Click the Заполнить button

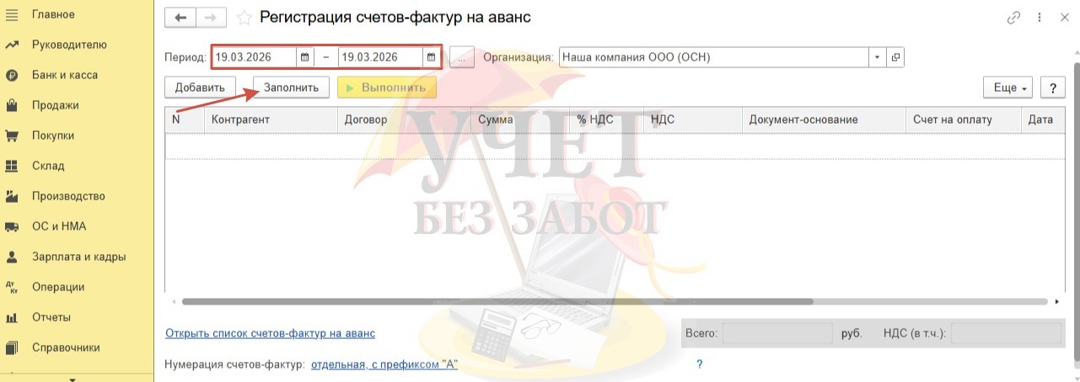point(291,88)
